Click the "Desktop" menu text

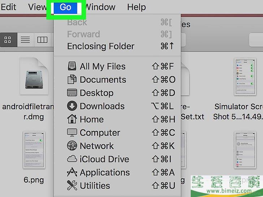96,93
